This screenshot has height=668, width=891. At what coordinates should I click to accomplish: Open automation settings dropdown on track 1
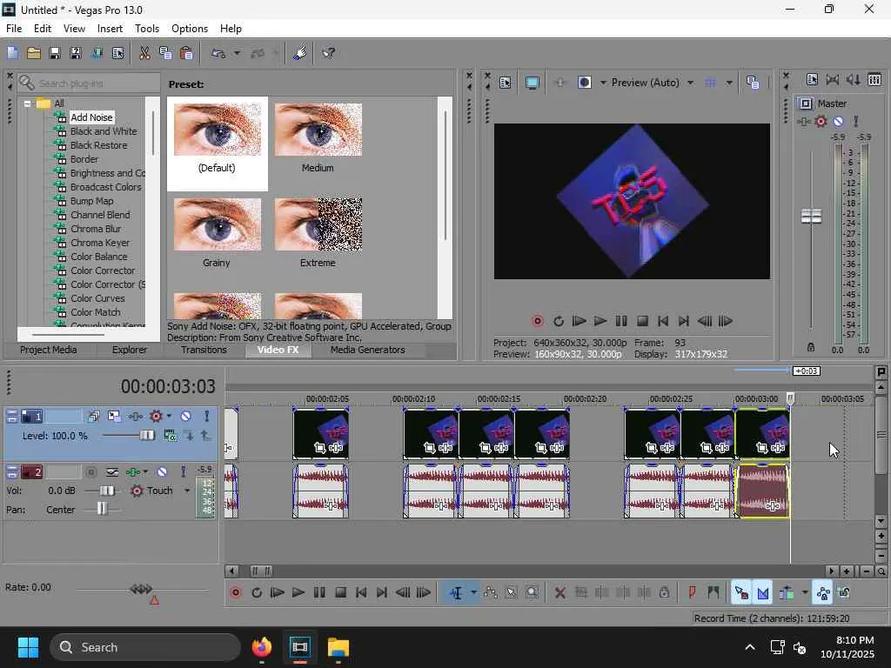(169, 417)
